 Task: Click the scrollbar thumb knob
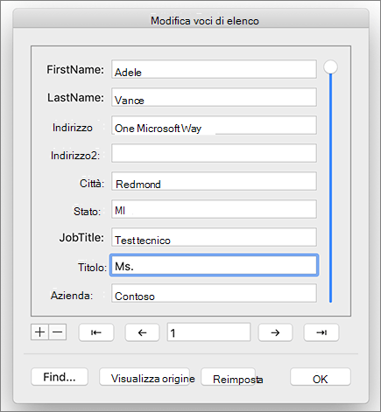pyautogui.click(x=330, y=67)
